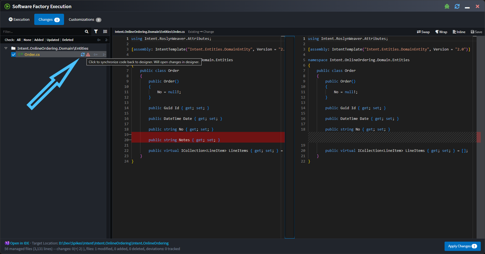
Task: Click the list grouping icon beside the filter
Action: tap(105, 31)
